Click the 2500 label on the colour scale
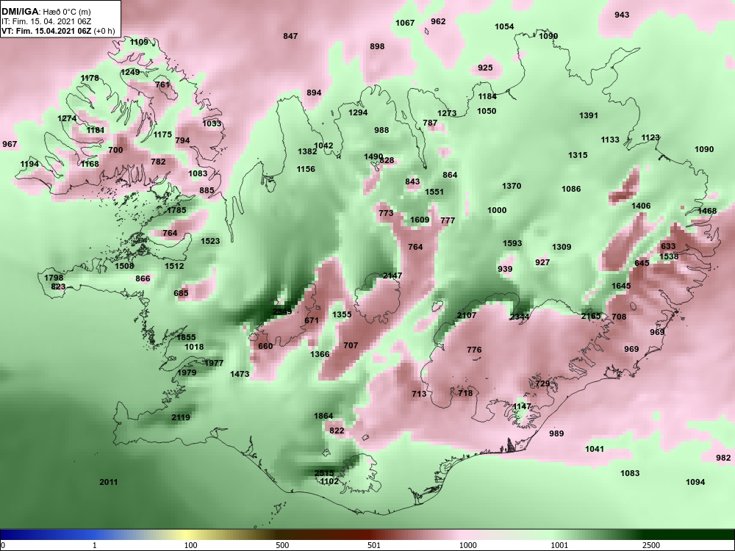The width and height of the screenshot is (735, 551). pyautogui.click(x=651, y=545)
